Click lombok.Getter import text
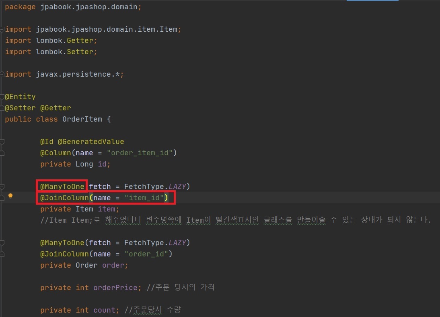Screen dimensions: 440x317 tap(64, 41)
